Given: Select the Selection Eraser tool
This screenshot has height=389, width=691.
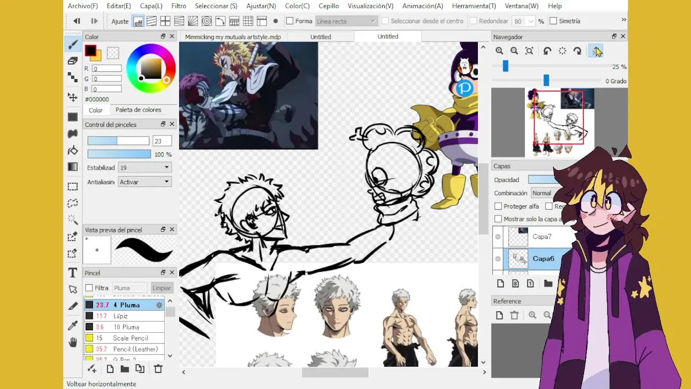Looking at the screenshot, I should [72, 253].
